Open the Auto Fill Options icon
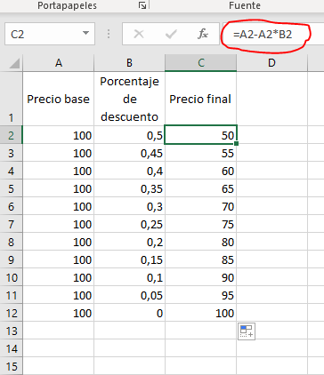The height and width of the screenshot is (375, 324). click(247, 331)
